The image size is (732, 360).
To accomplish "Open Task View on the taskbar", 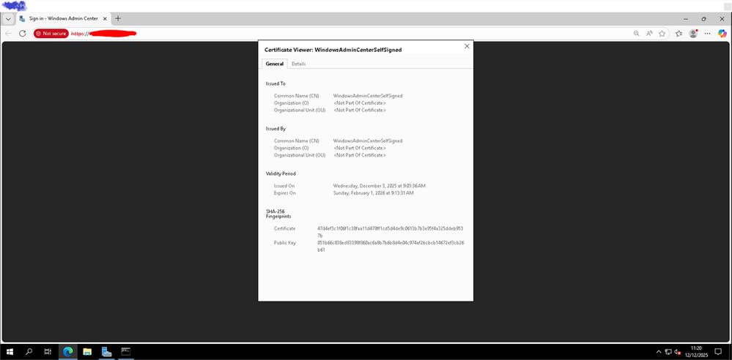I will tap(48, 352).
